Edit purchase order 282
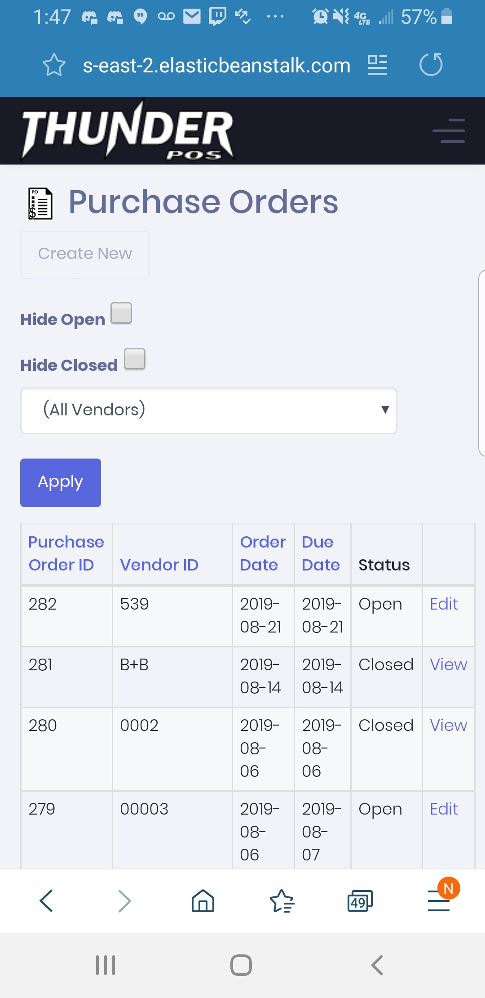The image size is (485, 998). pyautogui.click(x=444, y=604)
